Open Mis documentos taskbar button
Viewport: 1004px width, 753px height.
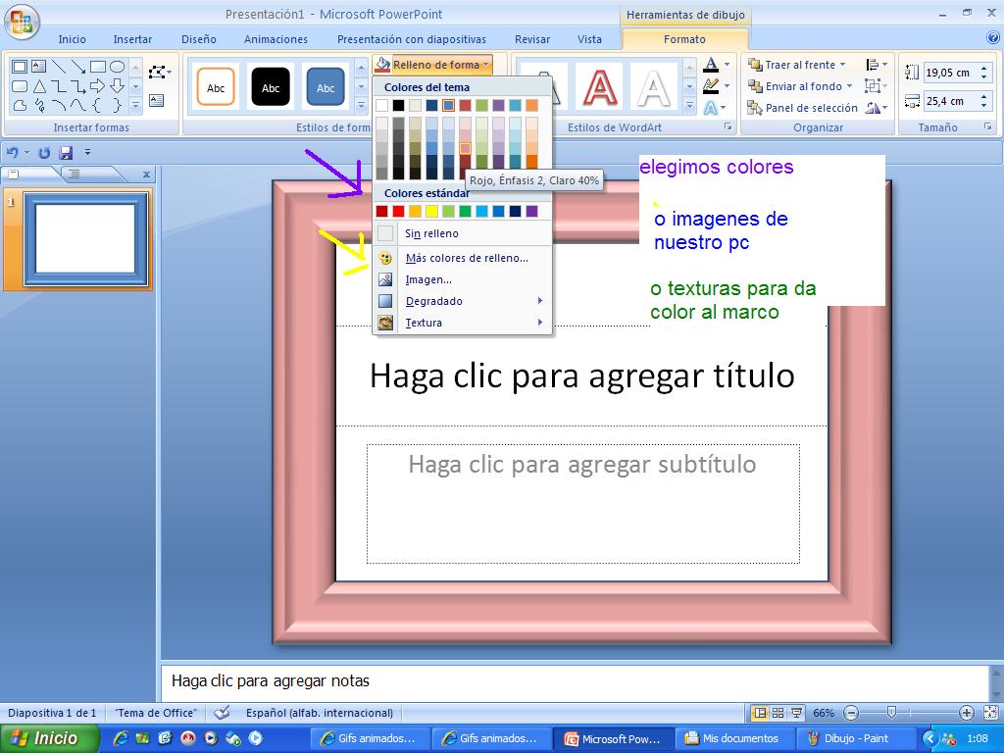[x=735, y=739]
